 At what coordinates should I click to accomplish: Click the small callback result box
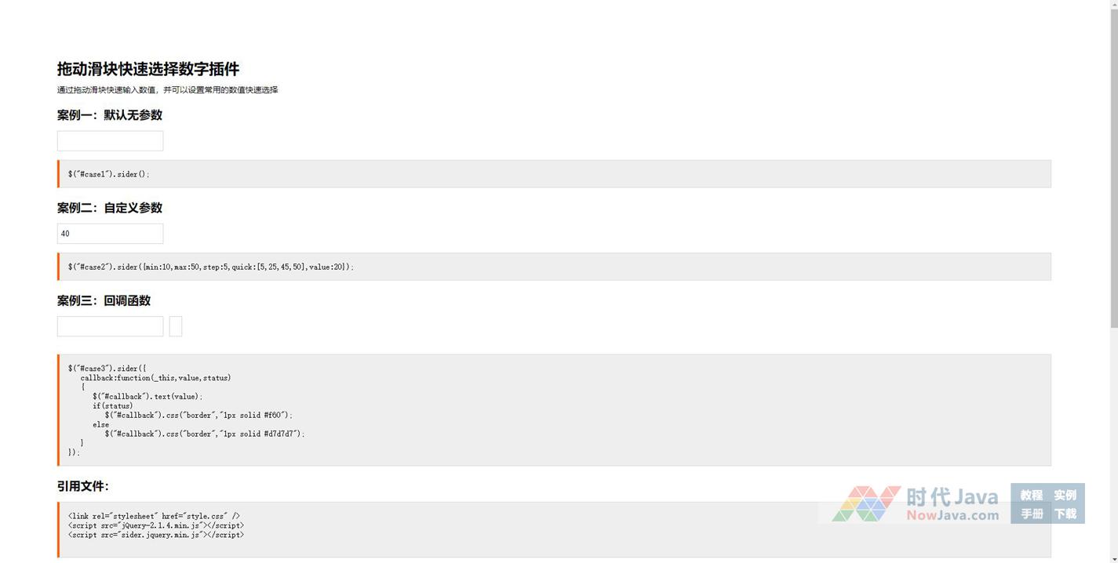click(x=176, y=326)
